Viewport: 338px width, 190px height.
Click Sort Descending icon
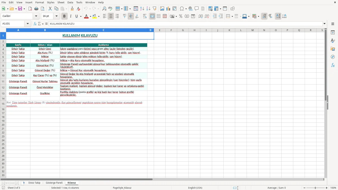pyautogui.click(x=148, y=9)
